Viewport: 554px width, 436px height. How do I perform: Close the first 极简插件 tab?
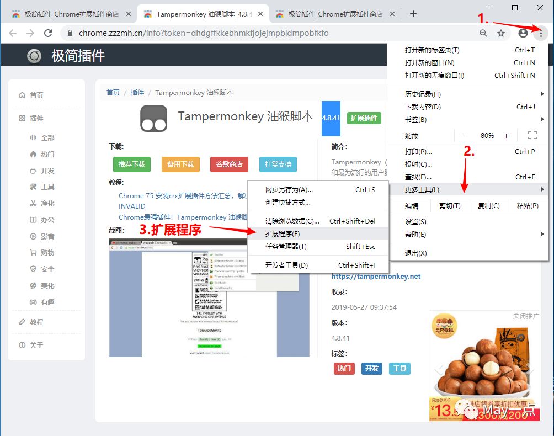pos(128,14)
